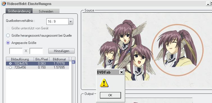Sort by Bits/Pixel column header
Screen dimensions: 212x103
pos(42,59)
